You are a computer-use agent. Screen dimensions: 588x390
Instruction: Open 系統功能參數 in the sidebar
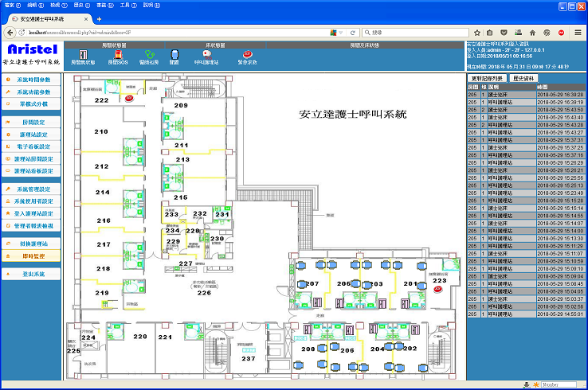(x=31, y=92)
